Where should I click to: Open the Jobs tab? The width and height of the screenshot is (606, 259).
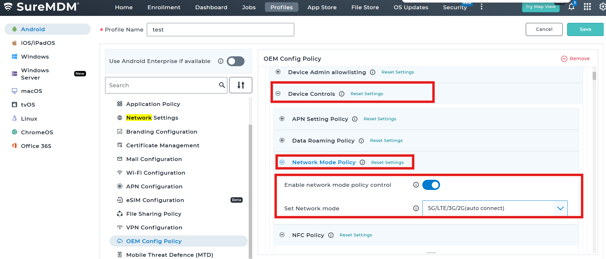tap(249, 7)
